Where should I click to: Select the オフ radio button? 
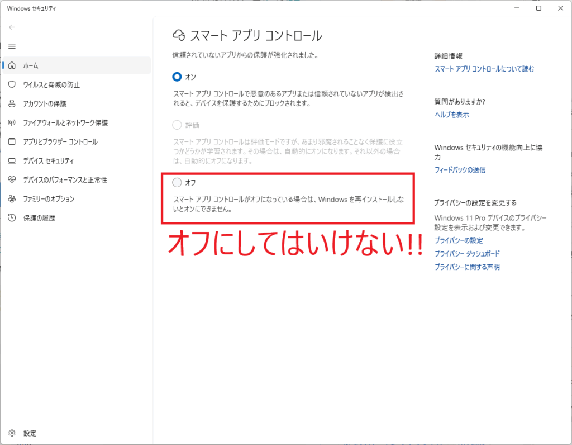click(x=177, y=182)
